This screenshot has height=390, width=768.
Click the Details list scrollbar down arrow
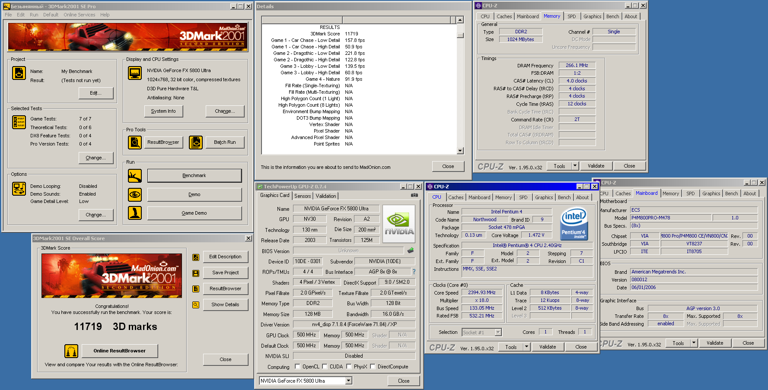tap(460, 151)
